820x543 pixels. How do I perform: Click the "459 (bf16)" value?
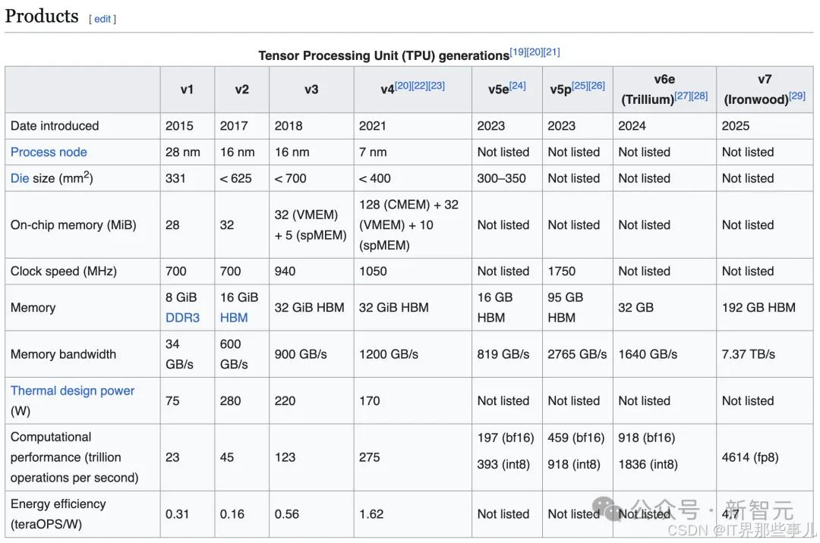(576, 438)
